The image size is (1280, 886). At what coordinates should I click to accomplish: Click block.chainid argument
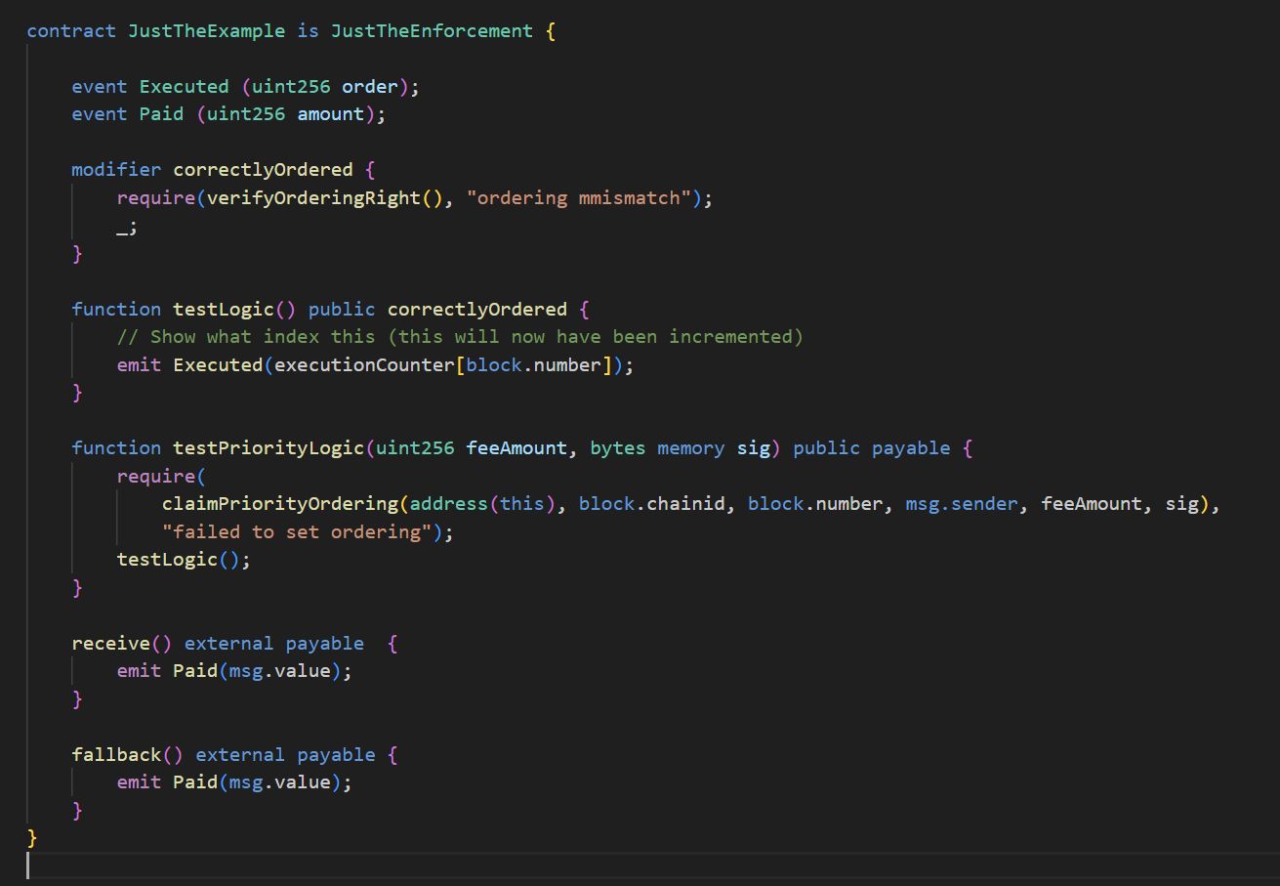(x=657, y=504)
